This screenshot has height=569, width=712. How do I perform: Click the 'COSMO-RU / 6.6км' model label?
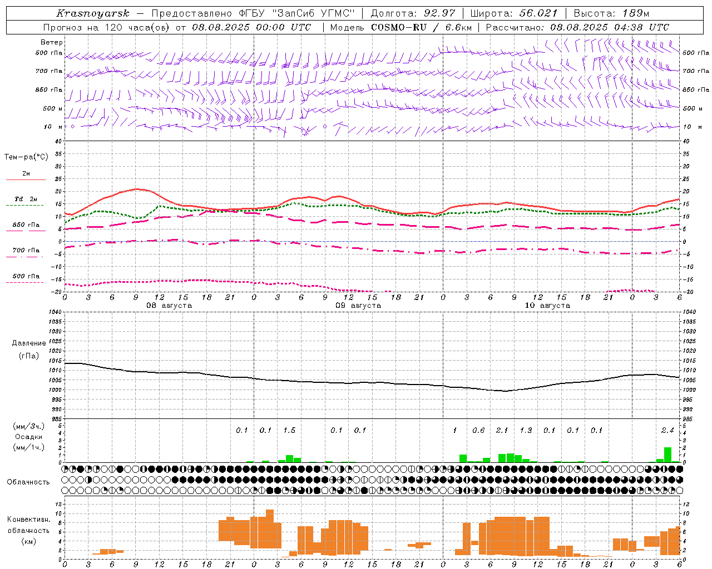point(421,27)
